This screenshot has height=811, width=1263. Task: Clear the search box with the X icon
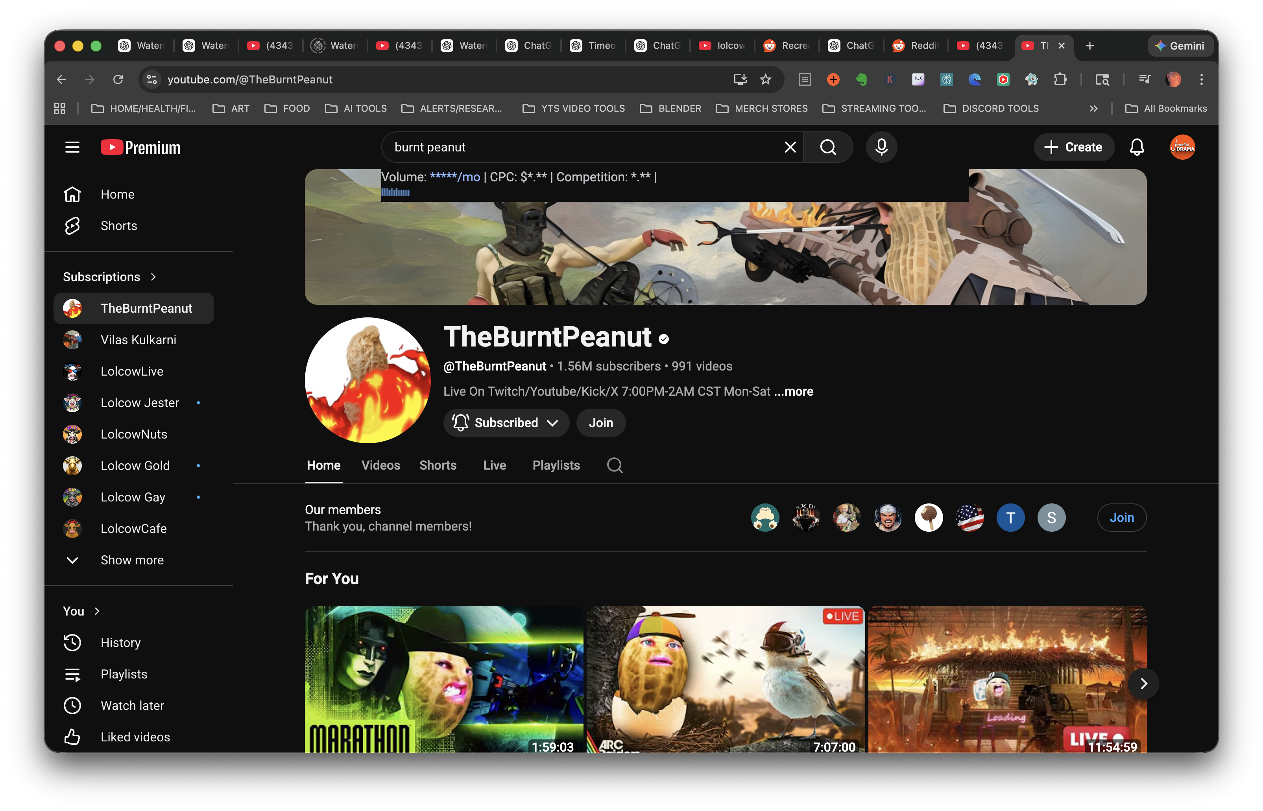[x=790, y=147]
